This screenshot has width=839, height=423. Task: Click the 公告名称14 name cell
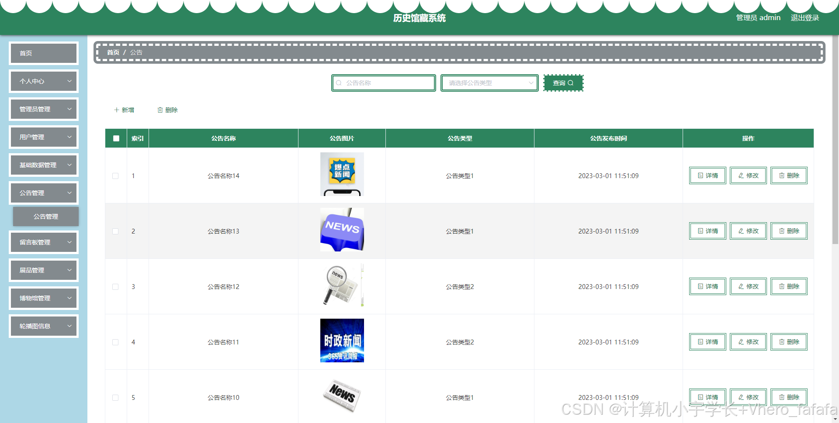coord(223,176)
